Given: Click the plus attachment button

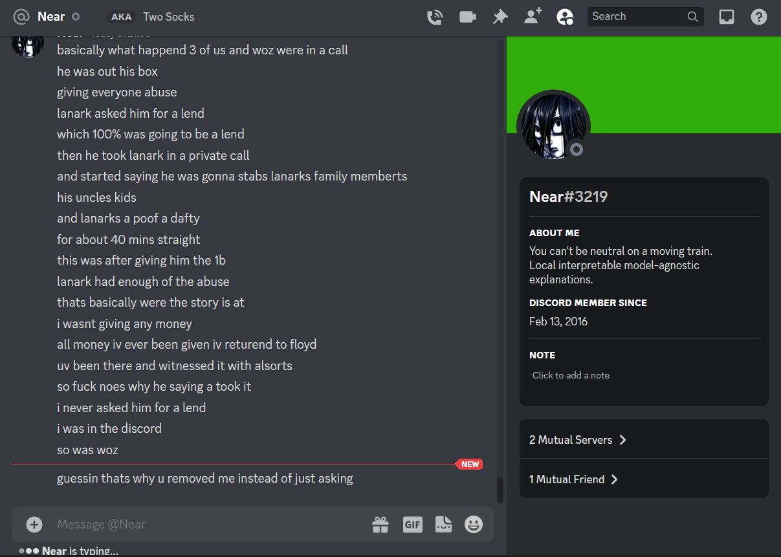Looking at the screenshot, I should (x=34, y=524).
